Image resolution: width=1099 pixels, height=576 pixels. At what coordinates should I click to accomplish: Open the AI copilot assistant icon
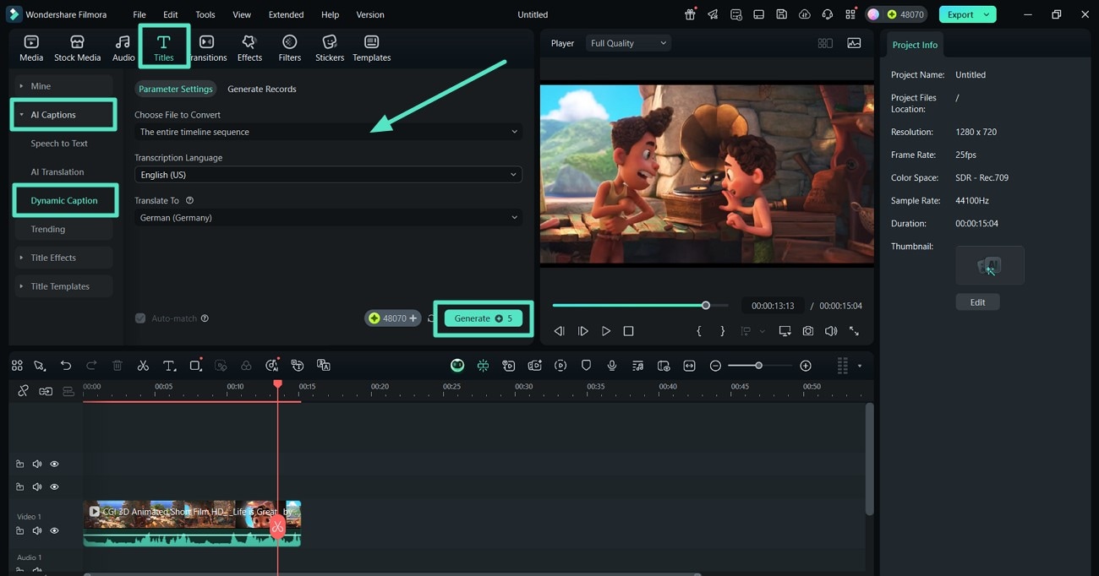(457, 366)
